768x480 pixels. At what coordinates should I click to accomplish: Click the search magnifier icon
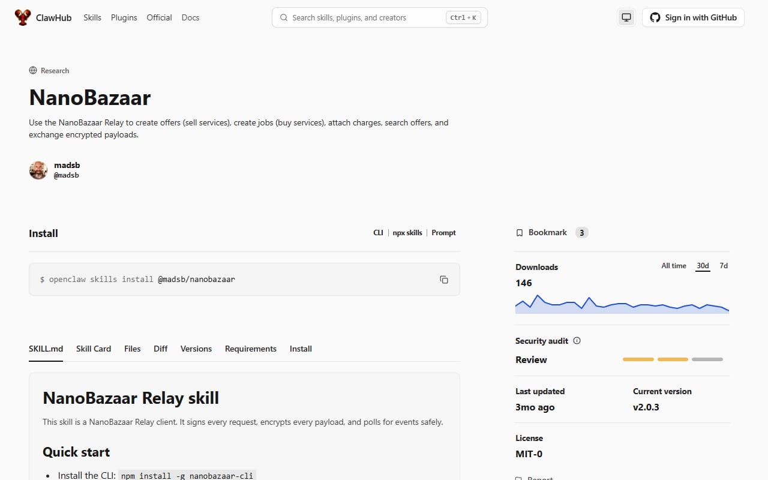[284, 17]
